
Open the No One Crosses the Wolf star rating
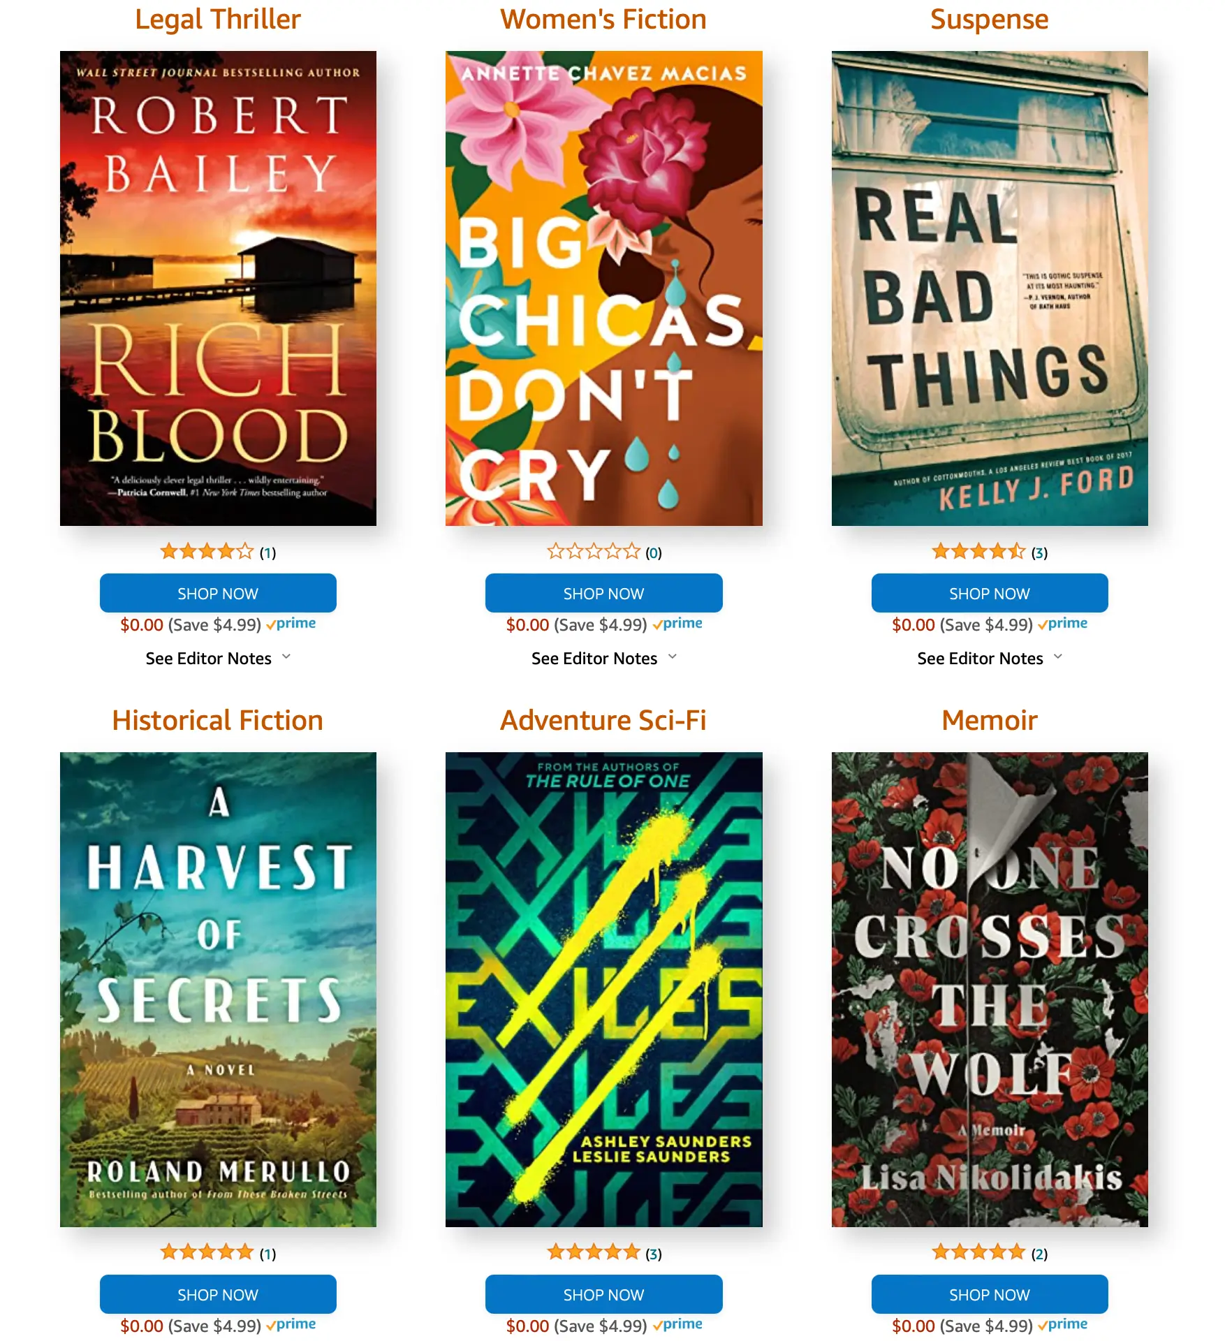(x=978, y=1253)
